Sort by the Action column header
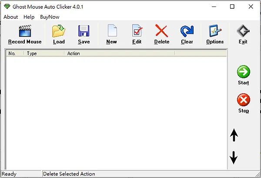This screenshot has height=178, width=261. (119, 53)
